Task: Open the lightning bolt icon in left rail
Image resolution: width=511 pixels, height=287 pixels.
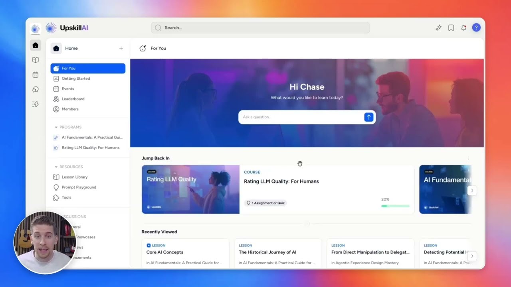Action: 36,104
